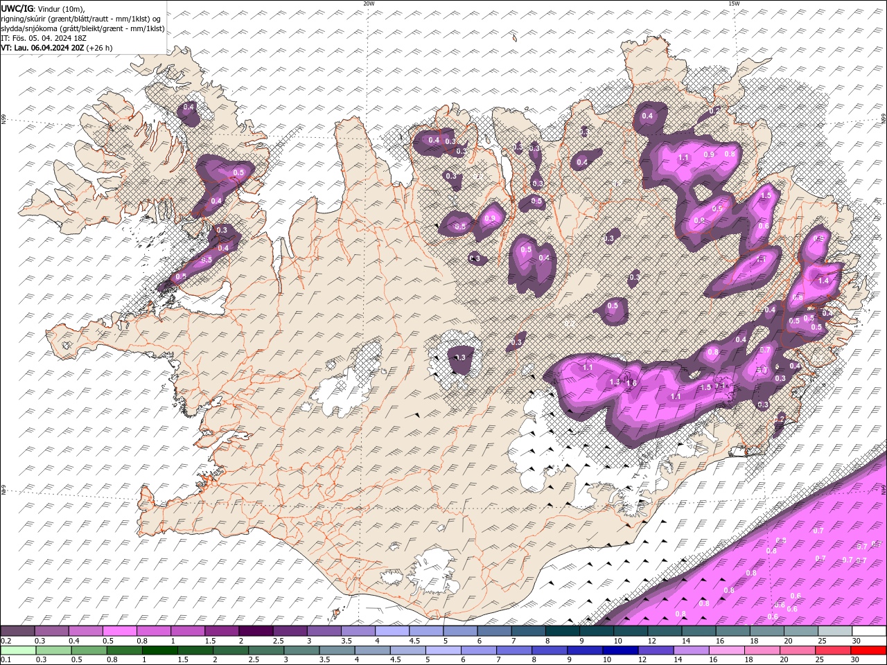
Task: Click the violet swatch labeled 12, lower scale
Action: coord(656,650)
